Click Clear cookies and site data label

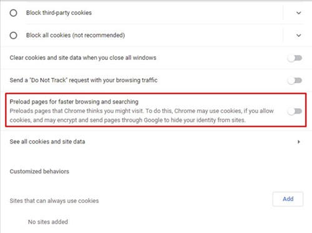click(x=83, y=57)
